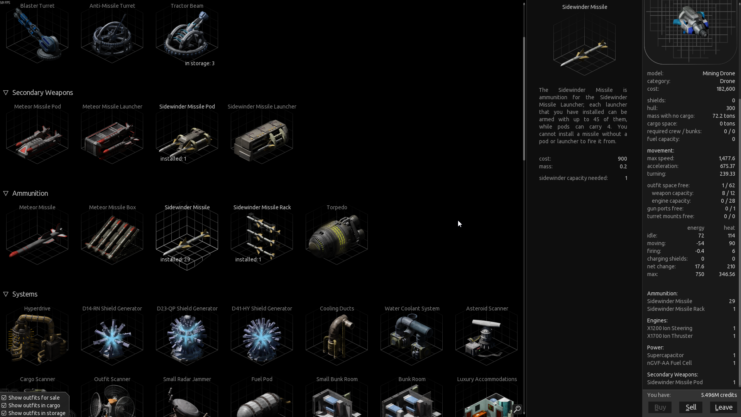Collapse the Ammunition category
Viewport: 741px width, 417px height.
(x=6, y=193)
